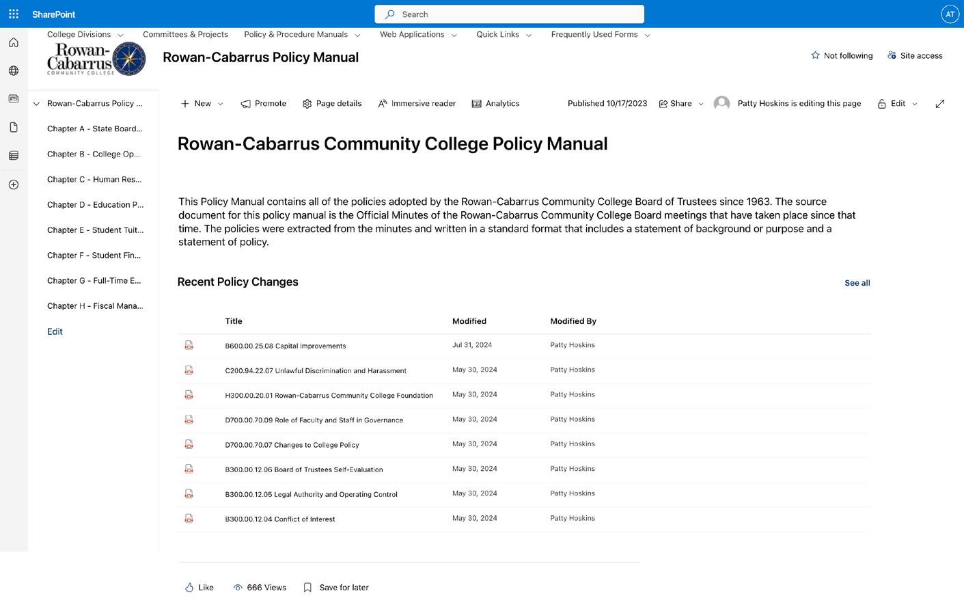The height and width of the screenshot is (615, 964).
Task: Open C200.94.22.07 Unlawful Discrimination and Harassment
Action: [316, 370]
